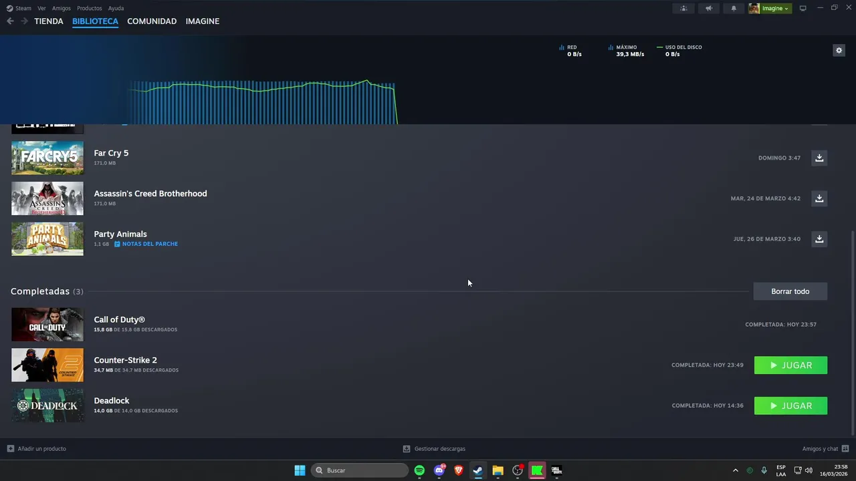Download Far Cry 5 via its download icon
This screenshot has width=856, height=481.
point(819,158)
